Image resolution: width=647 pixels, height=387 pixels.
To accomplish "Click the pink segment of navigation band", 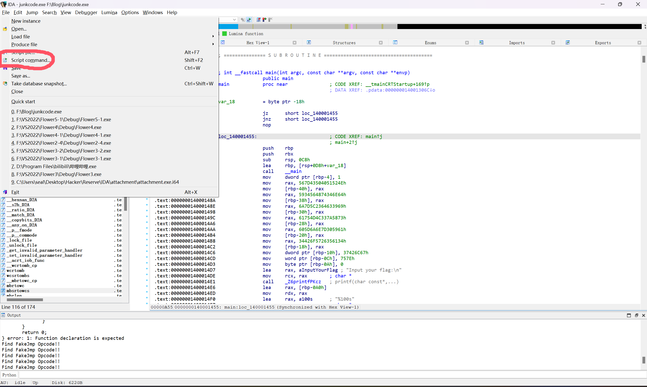I will [352, 26].
